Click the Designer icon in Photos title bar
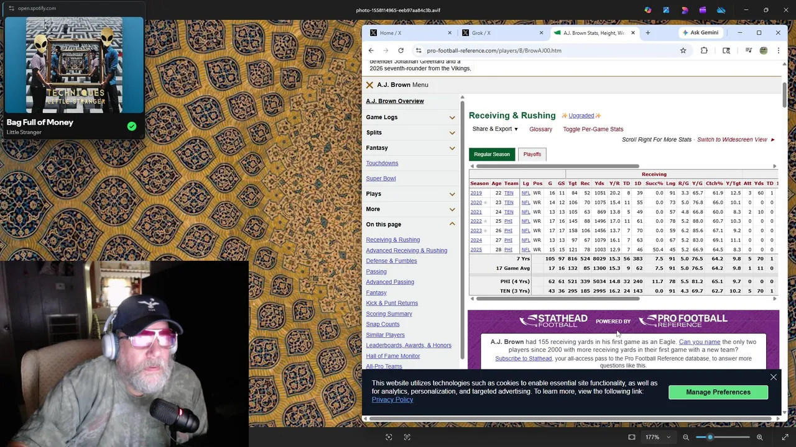 (685, 10)
